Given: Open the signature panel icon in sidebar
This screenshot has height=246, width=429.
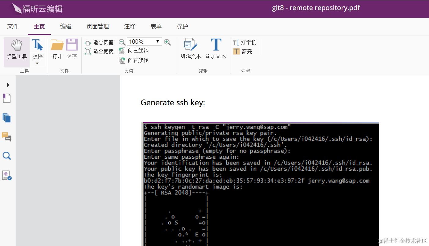Looking at the screenshot, I should coord(7,175).
